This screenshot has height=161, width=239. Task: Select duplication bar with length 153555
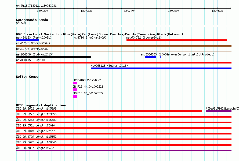coord(124,117)
